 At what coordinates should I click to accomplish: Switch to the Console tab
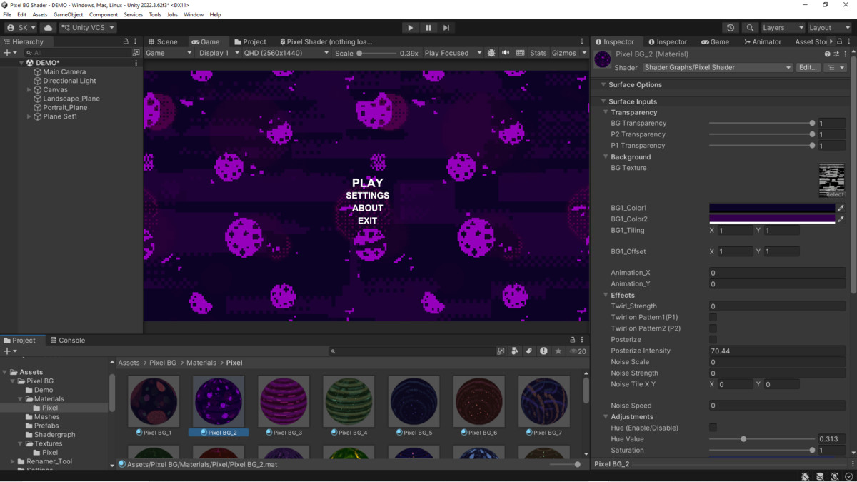click(67, 341)
